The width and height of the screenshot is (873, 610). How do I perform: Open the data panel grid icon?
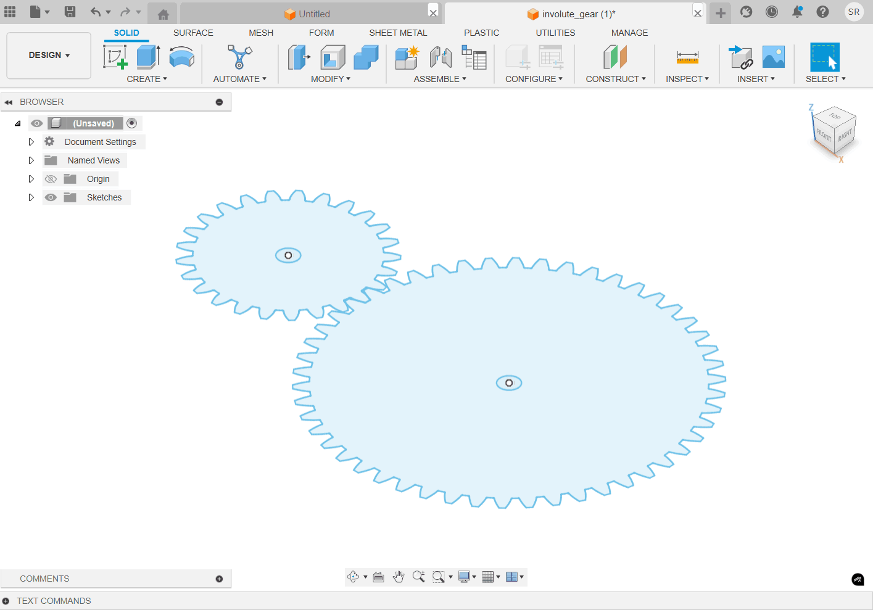(x=10, y=12)
